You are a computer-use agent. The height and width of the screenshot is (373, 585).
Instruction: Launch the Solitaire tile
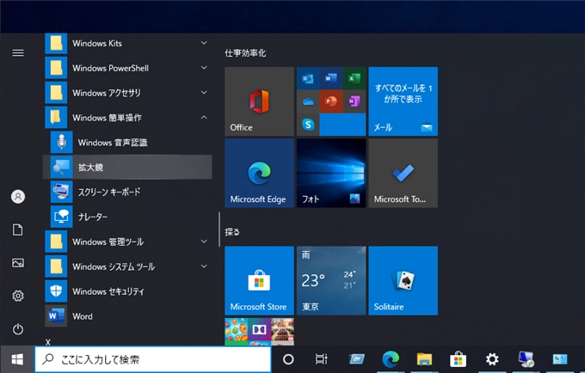point(403,280)
